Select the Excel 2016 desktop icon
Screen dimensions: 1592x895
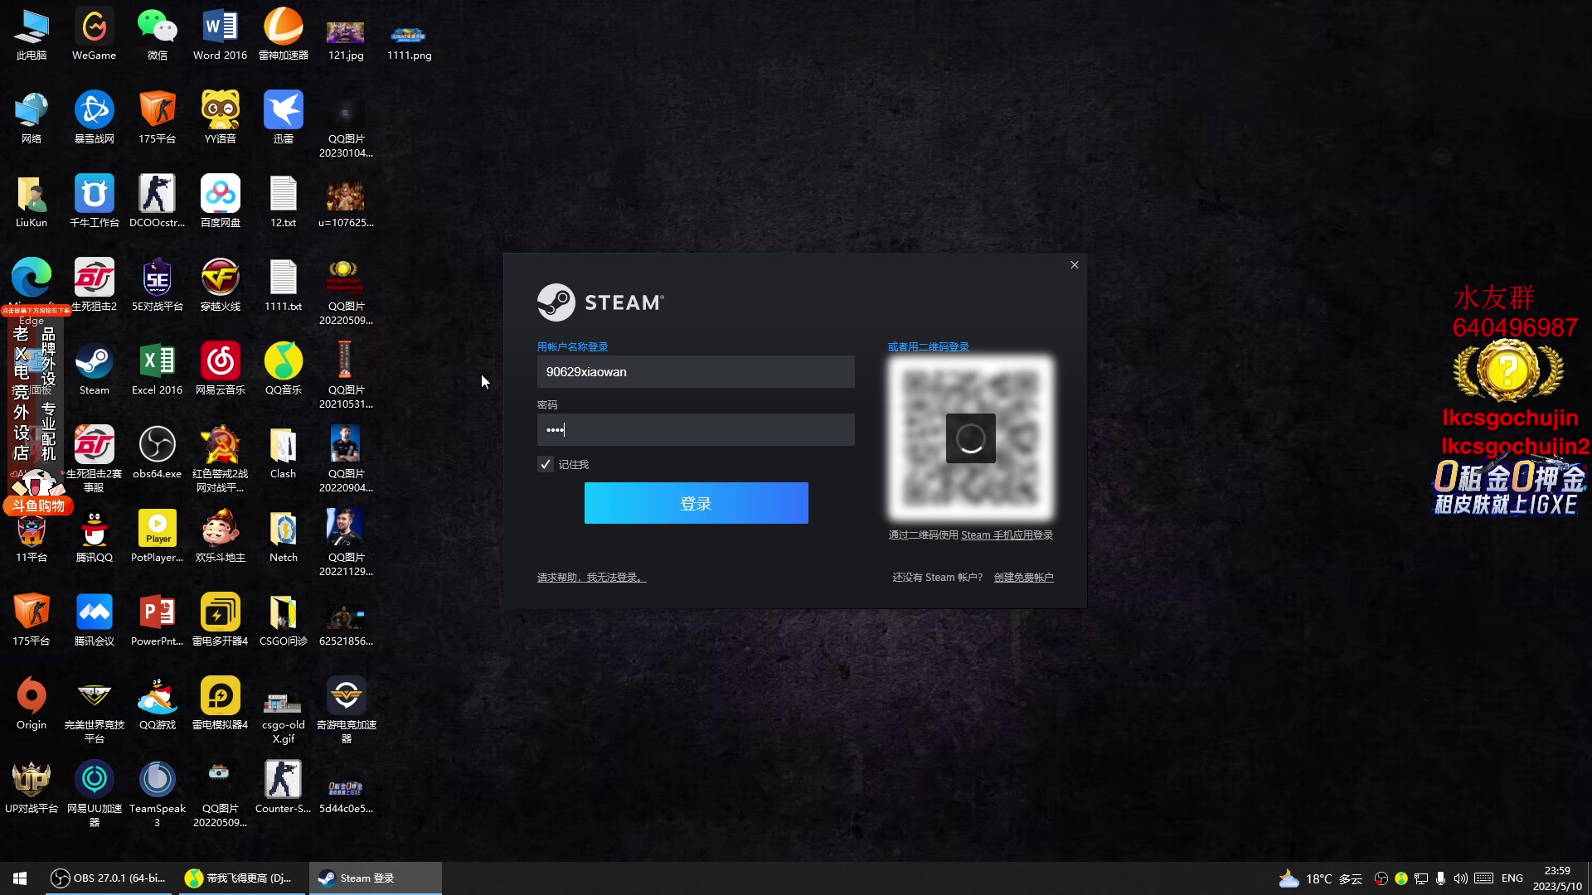click(x=157, y=370)
